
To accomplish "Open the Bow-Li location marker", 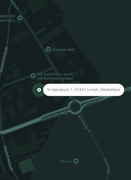I will pos(76,161).
